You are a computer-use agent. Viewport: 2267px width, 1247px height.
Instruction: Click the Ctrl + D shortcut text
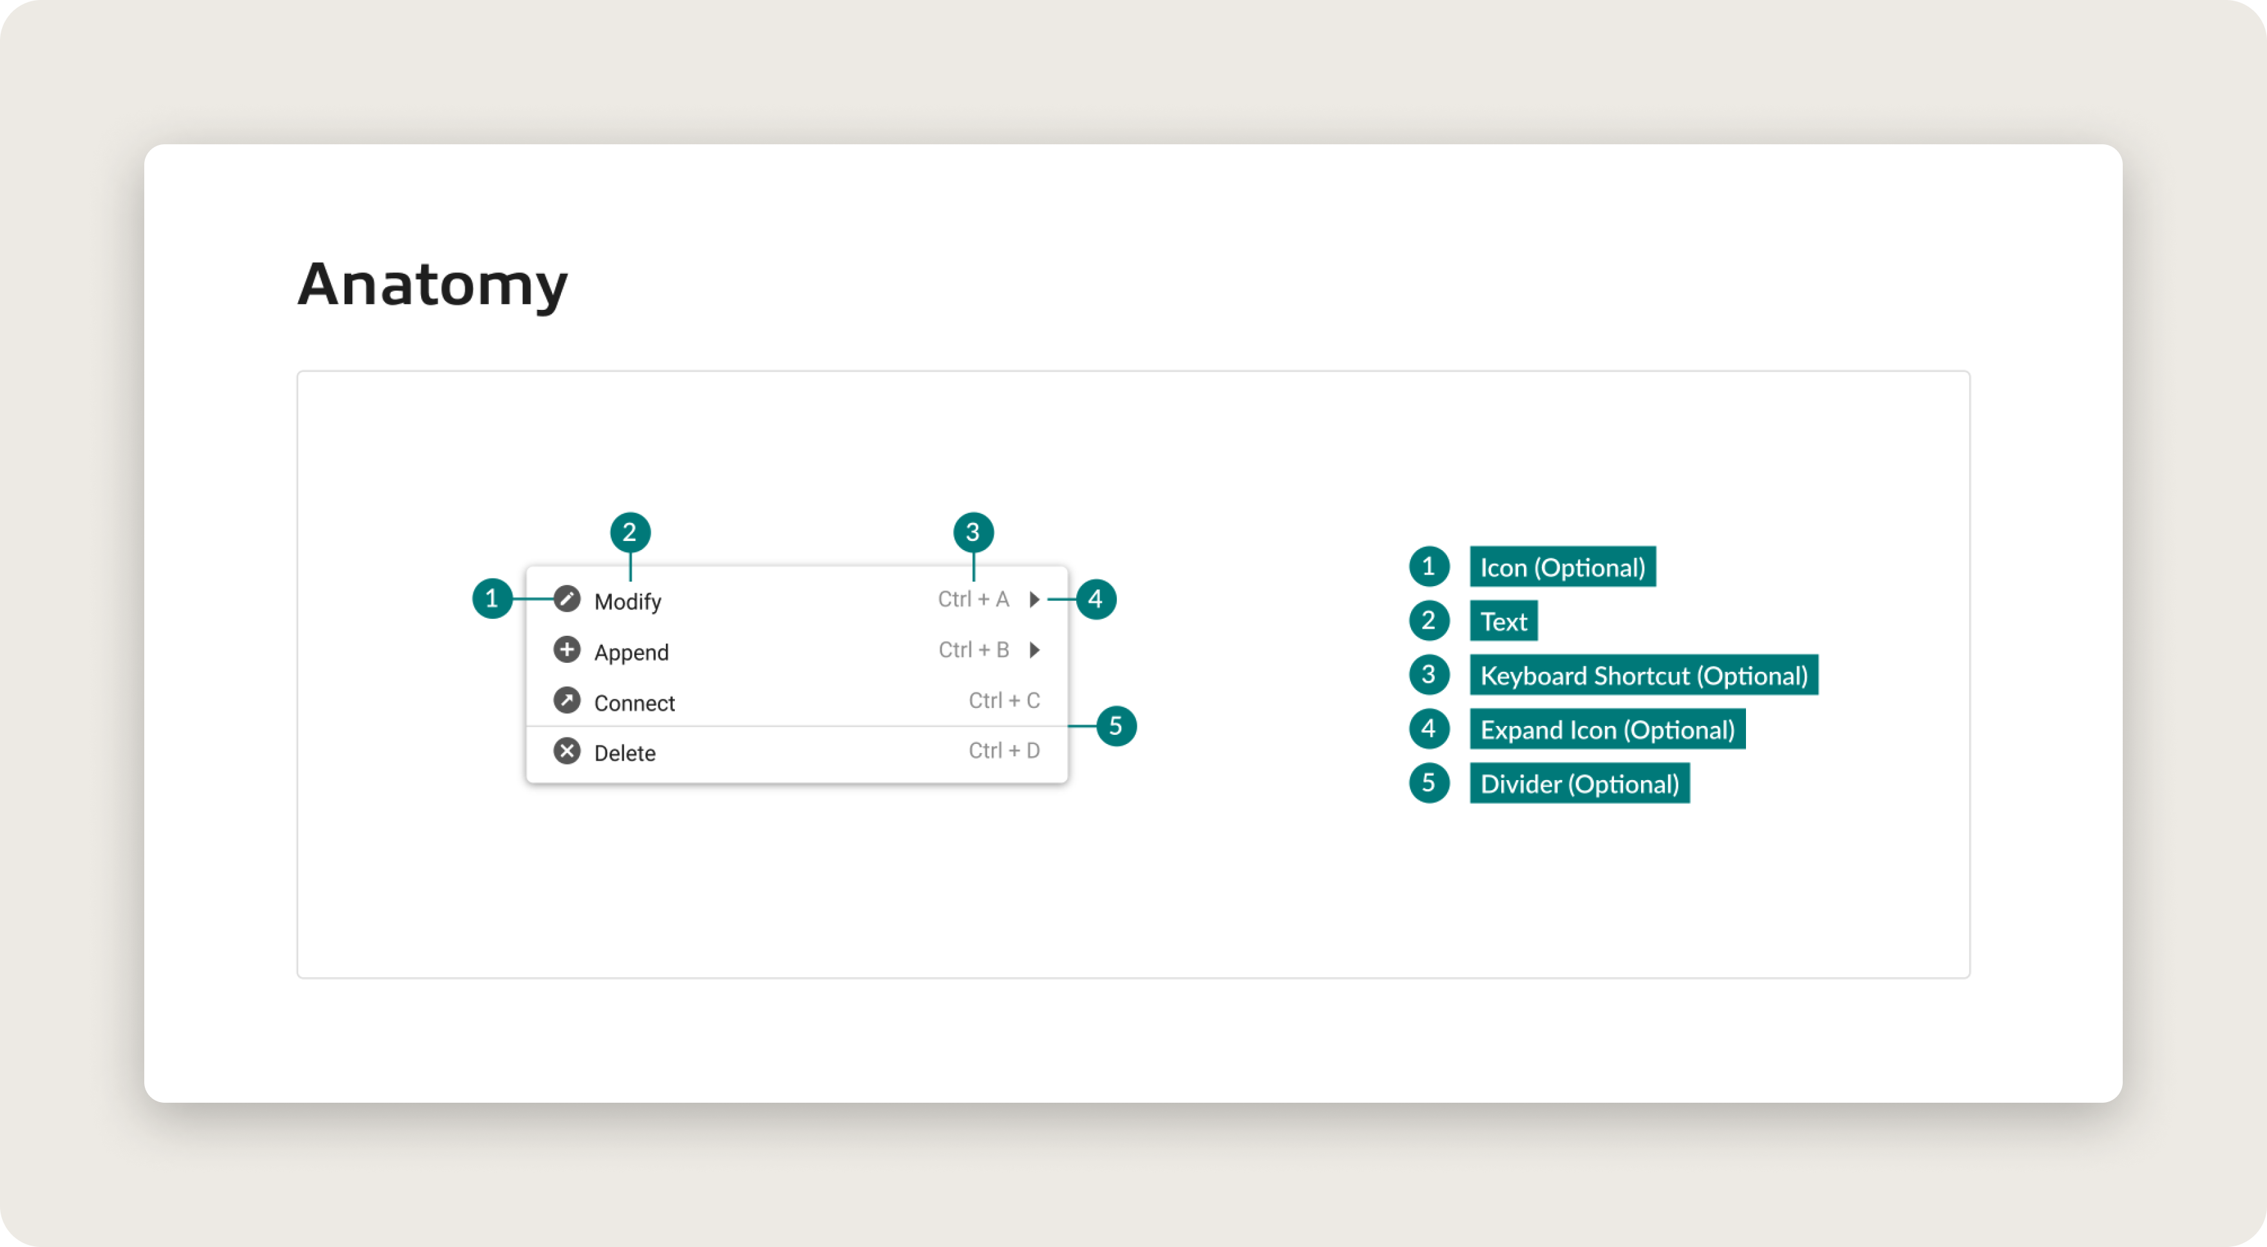tap(1004, 750)
